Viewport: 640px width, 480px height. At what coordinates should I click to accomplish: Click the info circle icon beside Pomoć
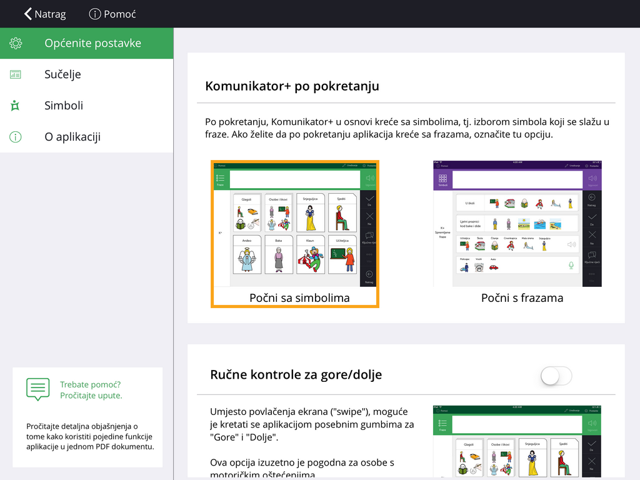pyautogui.click(x=95, y=14)
